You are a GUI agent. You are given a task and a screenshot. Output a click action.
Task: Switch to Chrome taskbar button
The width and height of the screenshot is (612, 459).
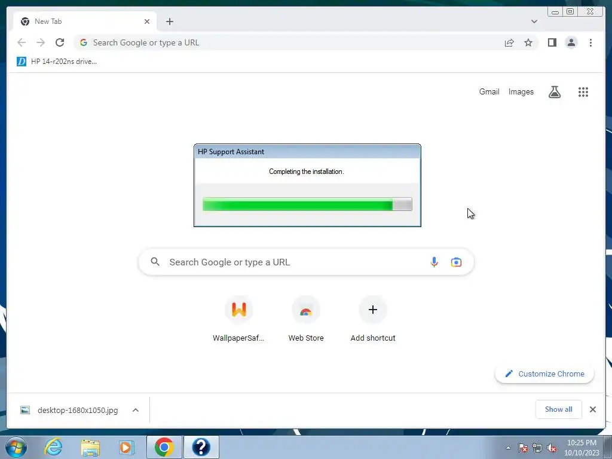(x=164, y=447)
